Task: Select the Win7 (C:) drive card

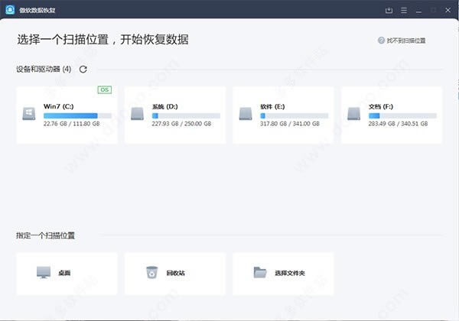Action: [x=67, y=115]
